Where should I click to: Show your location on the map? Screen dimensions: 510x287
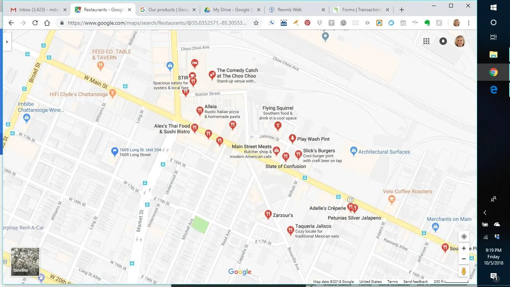click(x=464, y=237)
